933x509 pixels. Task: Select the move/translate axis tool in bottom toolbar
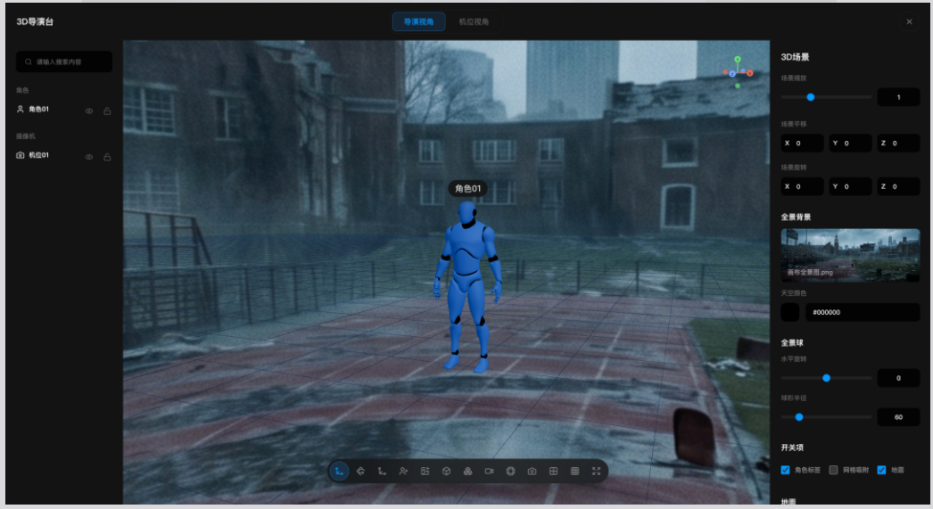pyautogui.click(x=339, y=471)
